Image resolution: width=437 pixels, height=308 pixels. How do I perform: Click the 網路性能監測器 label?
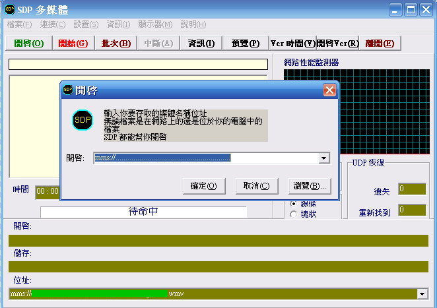click(312, 63)
